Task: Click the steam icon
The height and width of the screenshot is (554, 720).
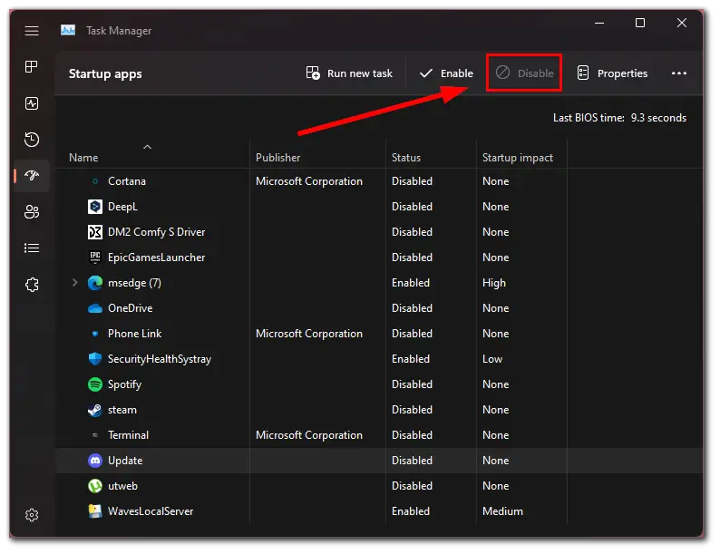Action: pyautogui.click(x=95, y=410)
